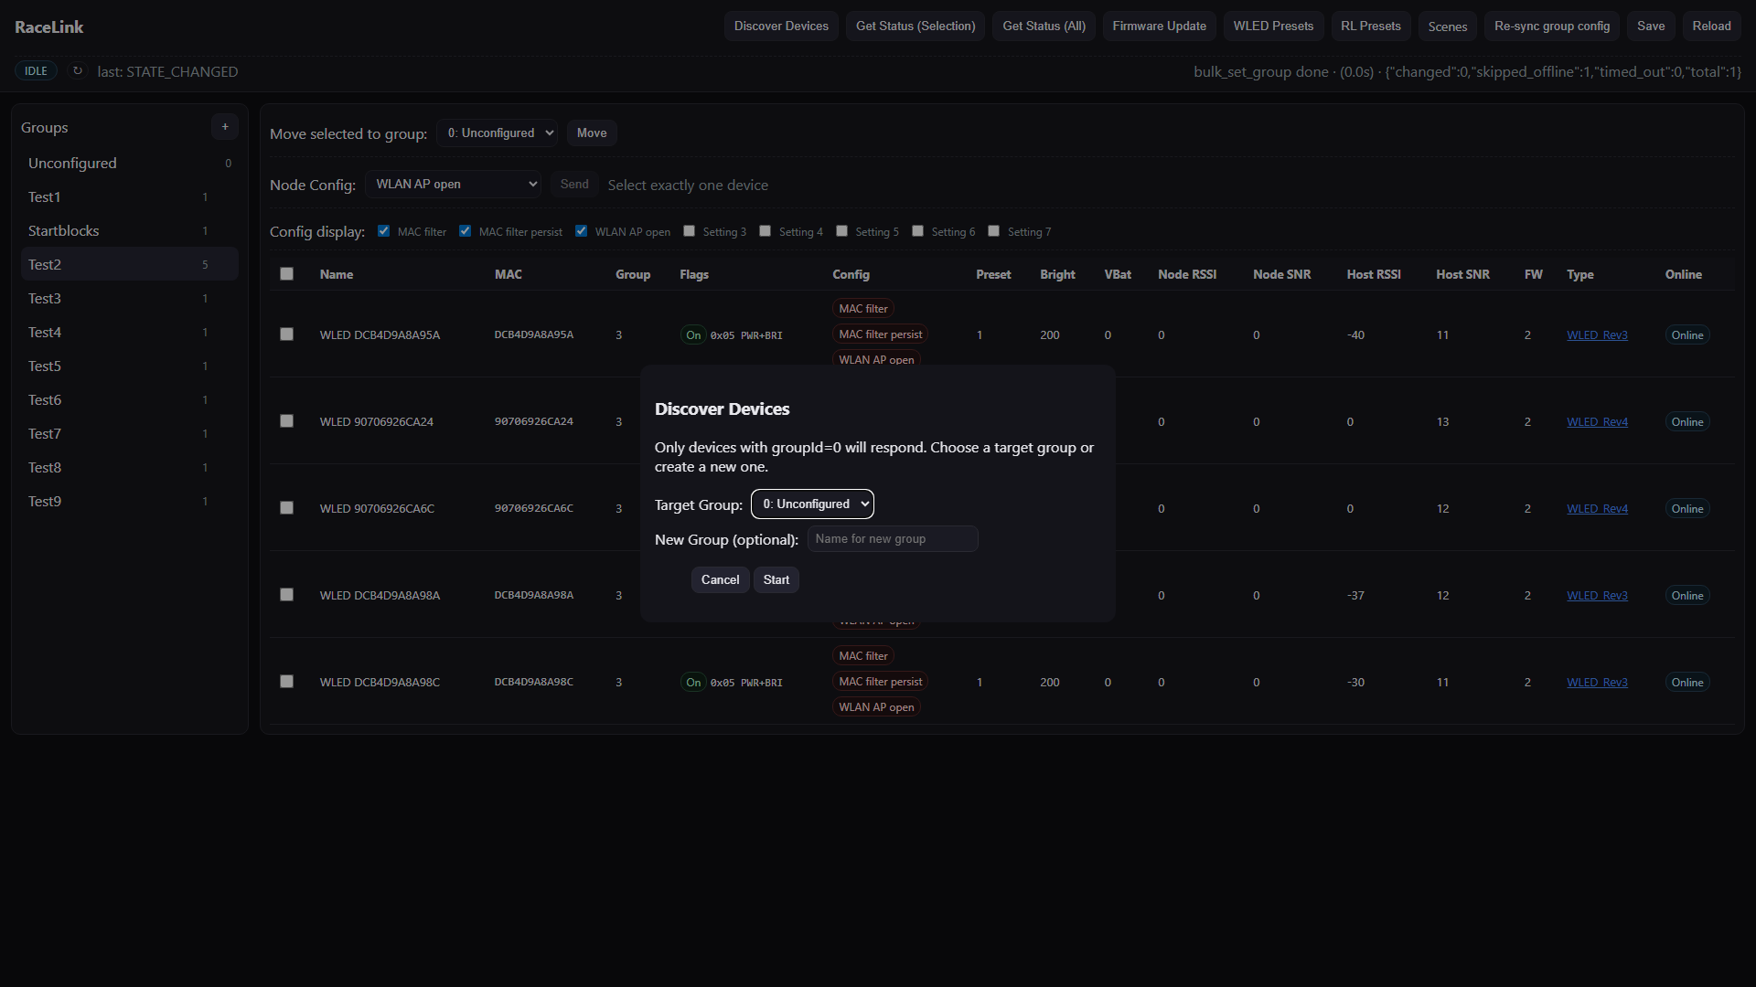Select the row checkbox for WLED DCB4D9A8A98C
Screen dimensions: 1756x987
[287, 682]
